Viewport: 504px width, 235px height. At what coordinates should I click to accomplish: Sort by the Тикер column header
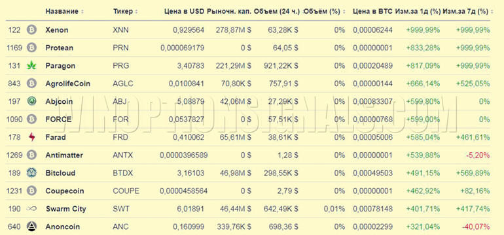tap(123, 12)
